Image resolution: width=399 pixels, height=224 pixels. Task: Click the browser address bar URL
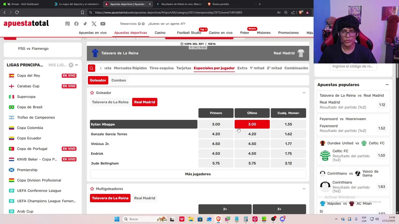pos(169,12)
